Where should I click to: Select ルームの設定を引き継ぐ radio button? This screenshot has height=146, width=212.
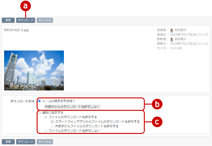click(x=39, y=101)
